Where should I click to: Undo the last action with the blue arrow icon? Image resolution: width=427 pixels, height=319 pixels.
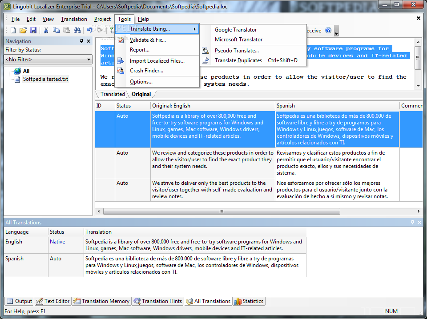[x=89, y=30]
